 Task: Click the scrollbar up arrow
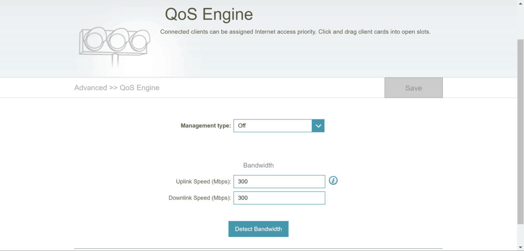click(520, 3)
